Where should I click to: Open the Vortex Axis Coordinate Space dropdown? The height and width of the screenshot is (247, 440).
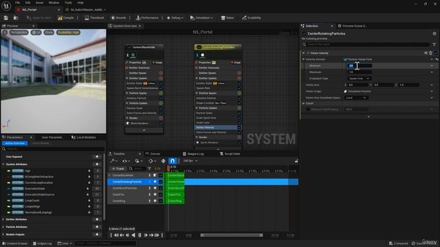(x=356, y=97)
